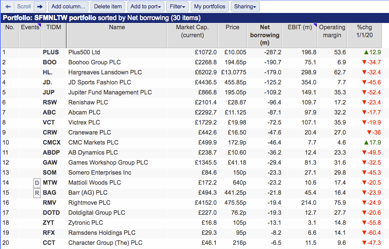Sort by the Name column header
This screenshot has width=389, height=249.
point(117,35)
